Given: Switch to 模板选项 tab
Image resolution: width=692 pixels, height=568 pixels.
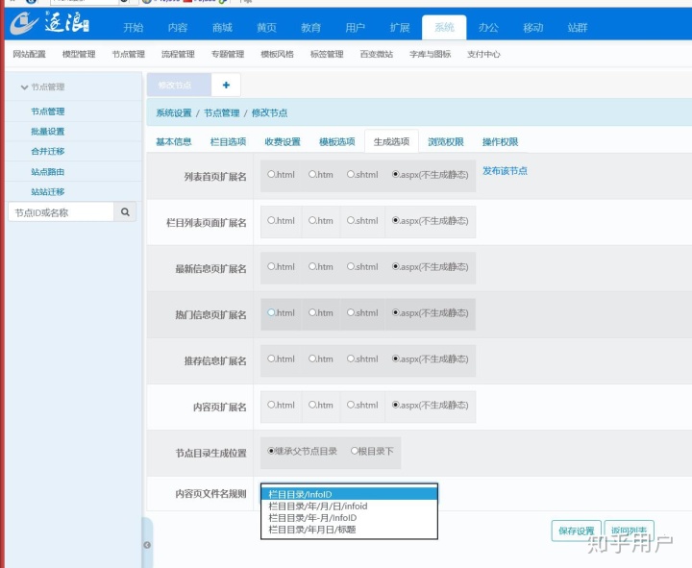Looking at the screenshot, I should 336,141.
